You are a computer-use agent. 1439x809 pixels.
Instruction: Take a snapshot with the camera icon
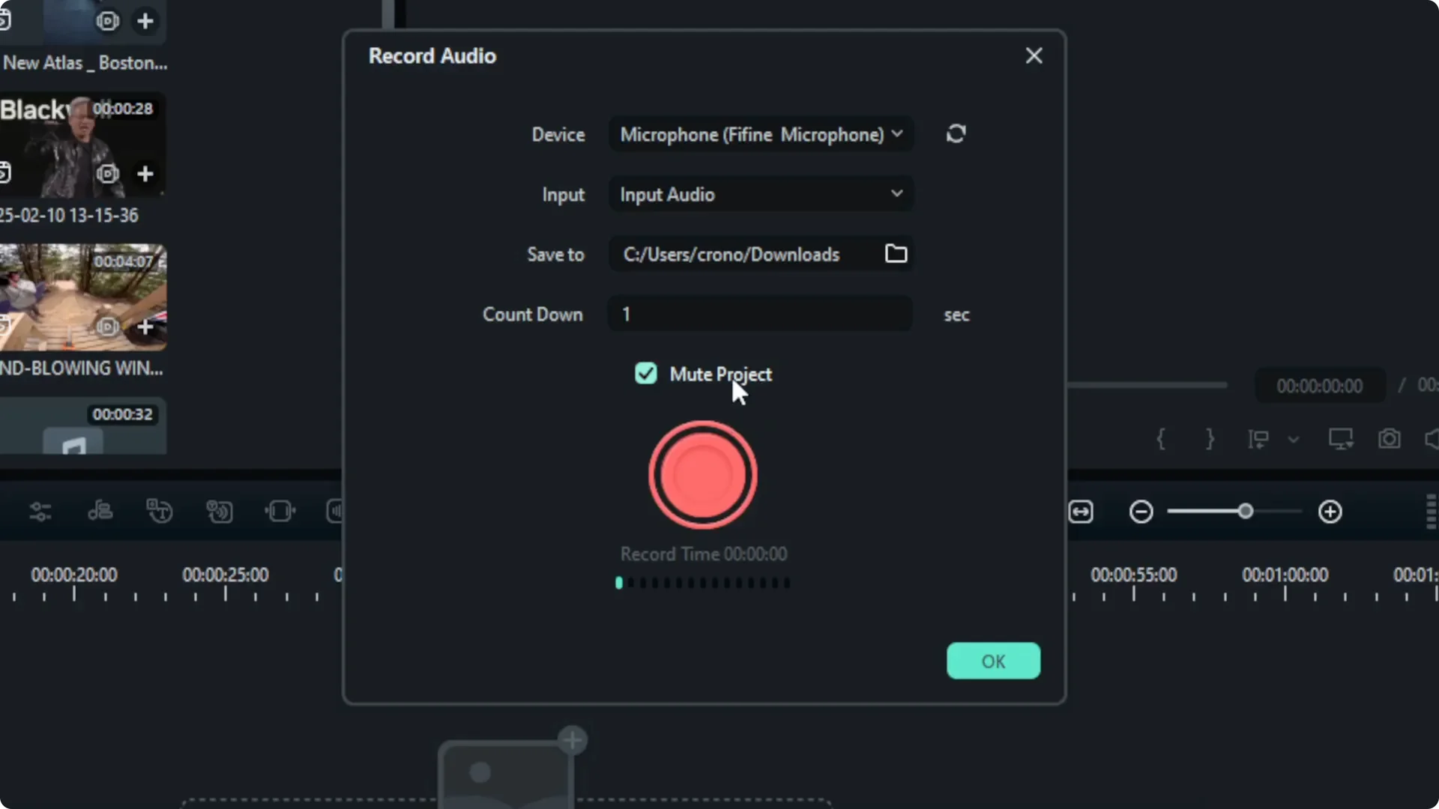(1390, 439)
